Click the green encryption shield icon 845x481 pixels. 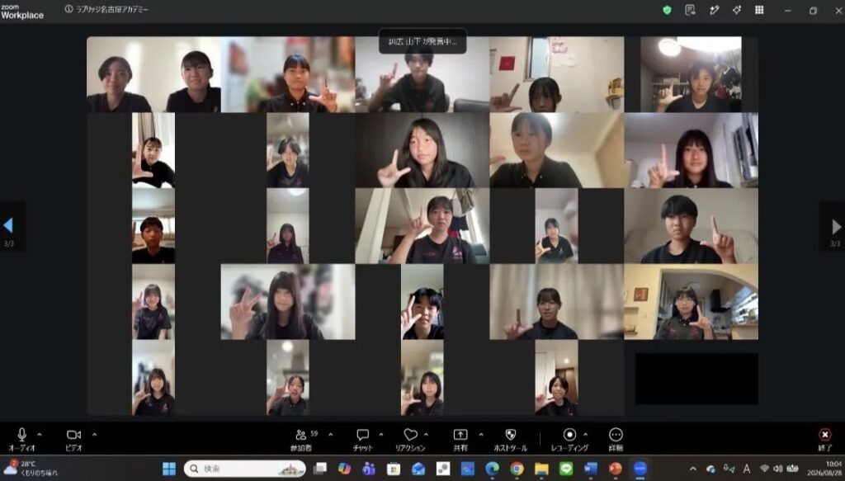pos(667,10)
